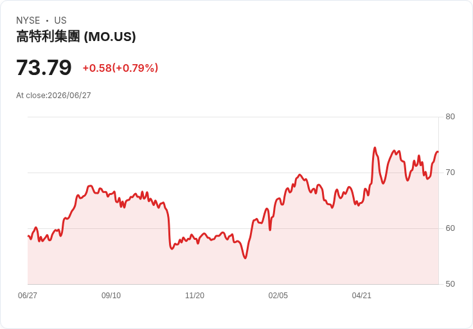
Task: Click the NYSE exchange label
Action: [28, 21]
